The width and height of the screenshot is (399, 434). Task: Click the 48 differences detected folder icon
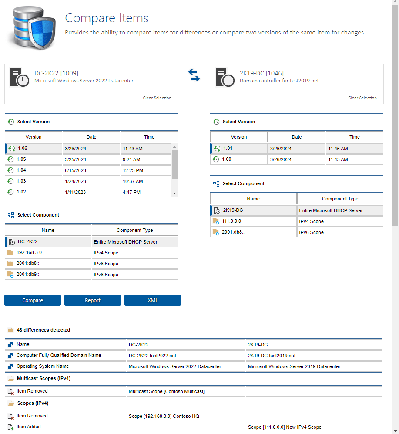click(11, 330)
